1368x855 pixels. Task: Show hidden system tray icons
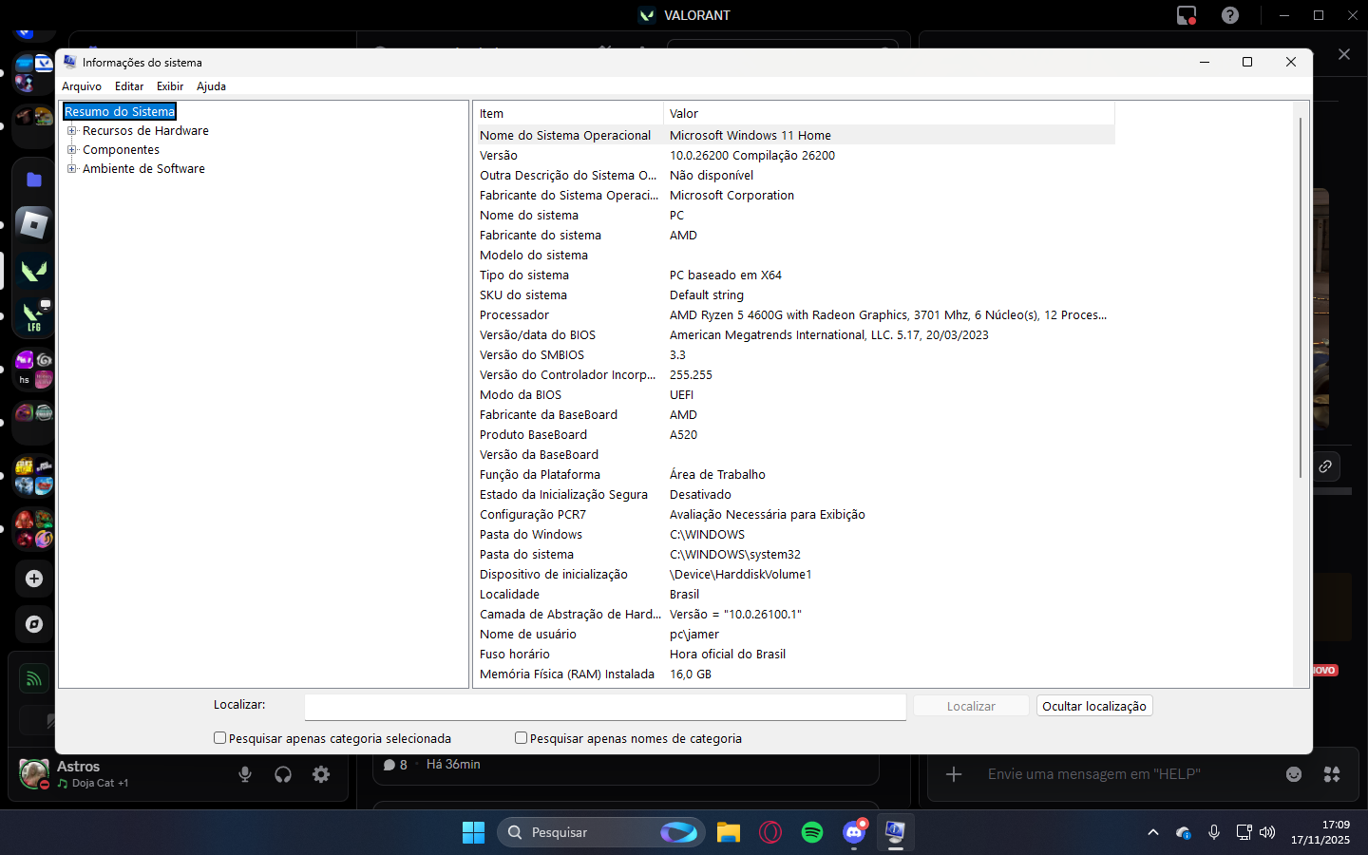(x=1153, y=832)
